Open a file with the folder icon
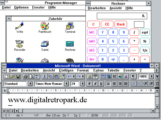Image resolution: width=161 pixels, height=120 pixels. point(12,76)
